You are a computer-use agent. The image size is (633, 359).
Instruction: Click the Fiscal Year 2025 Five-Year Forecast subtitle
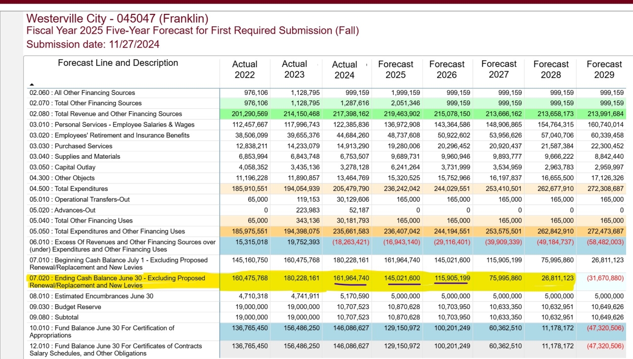pyautogui.click(x=193, y=31)
